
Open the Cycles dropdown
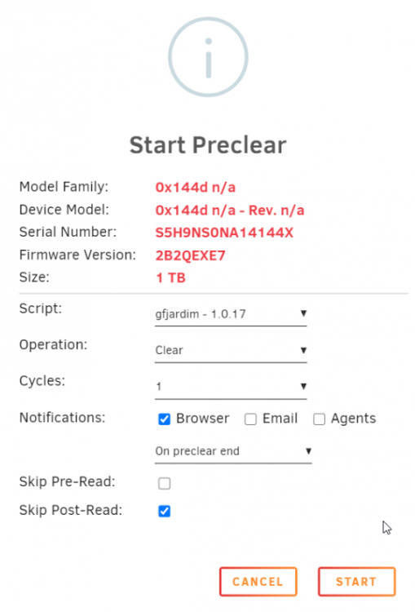click(x=231, y=387)
